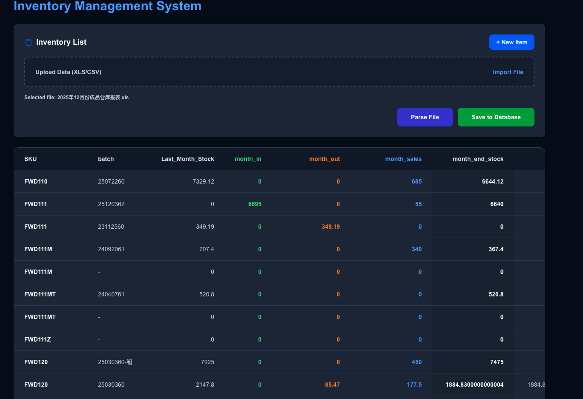Click the + New Item button
583x399 pixels.
[511, 42]
